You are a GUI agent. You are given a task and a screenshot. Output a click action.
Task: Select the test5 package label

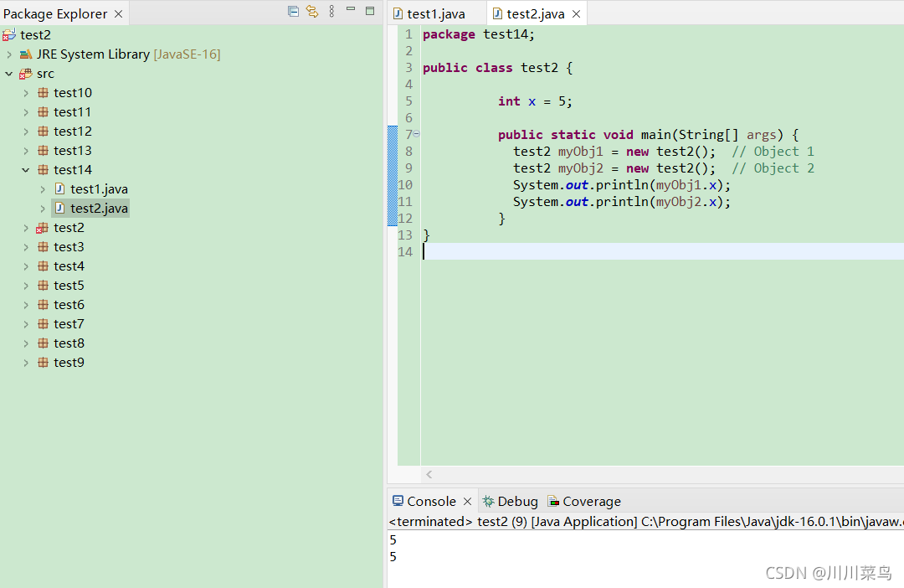[x=69, y=286]
